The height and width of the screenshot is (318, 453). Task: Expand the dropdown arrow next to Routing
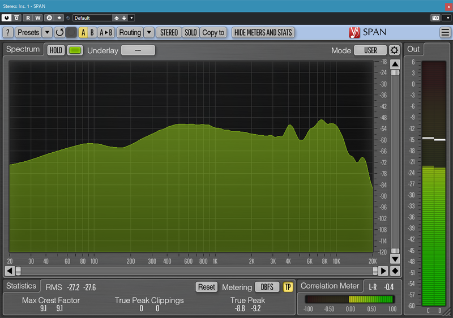click(x=149, y=33)
